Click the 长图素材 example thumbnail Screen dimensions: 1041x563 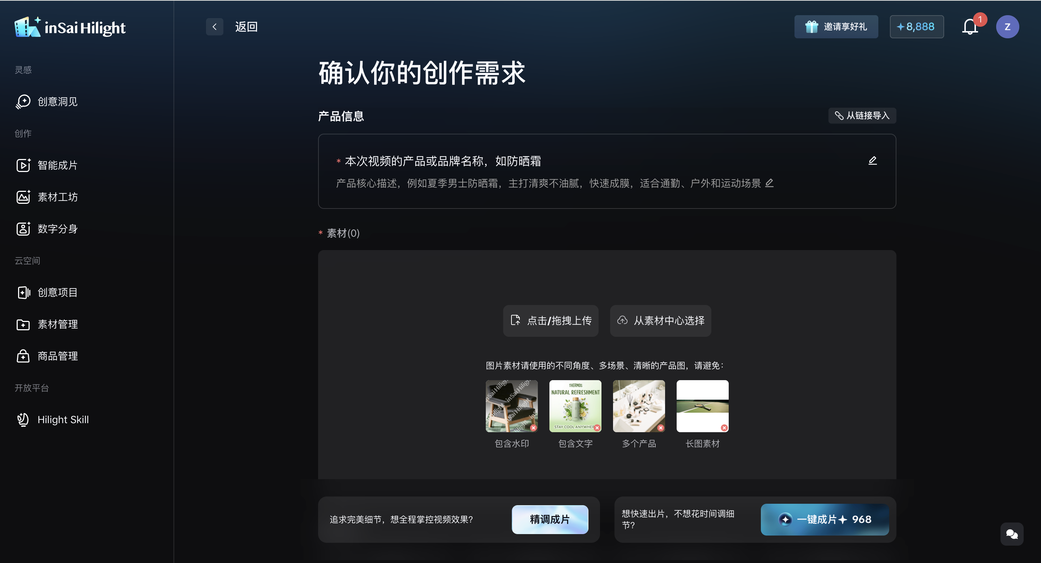(x=702, y=406)
